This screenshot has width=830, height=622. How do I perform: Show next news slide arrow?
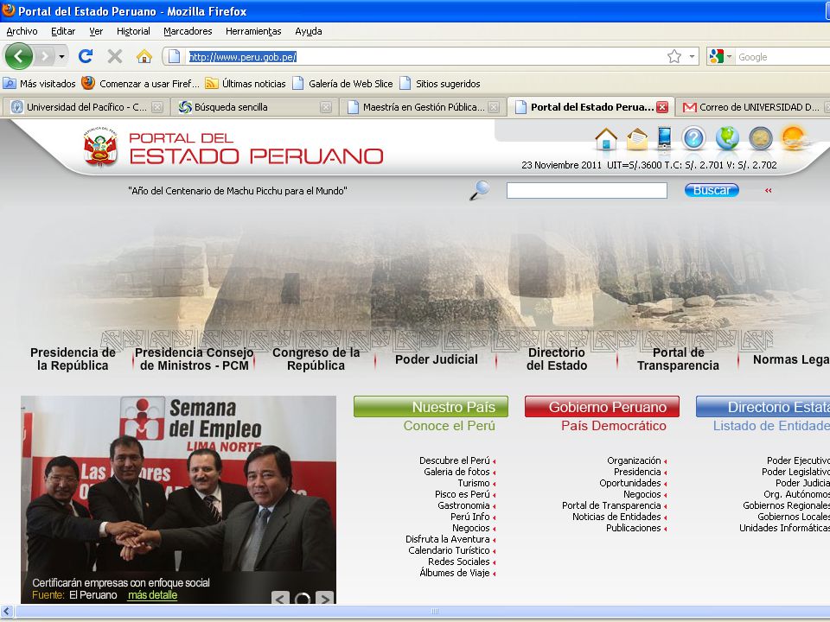coord(324,598)
